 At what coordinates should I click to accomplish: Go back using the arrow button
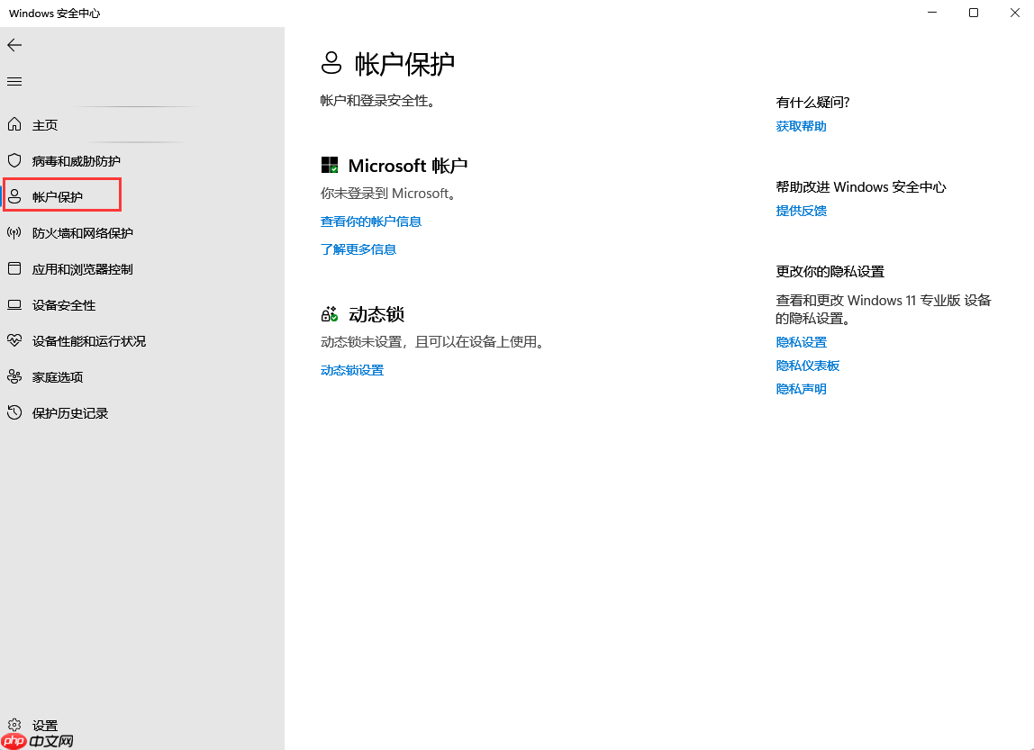click(14, 44)
